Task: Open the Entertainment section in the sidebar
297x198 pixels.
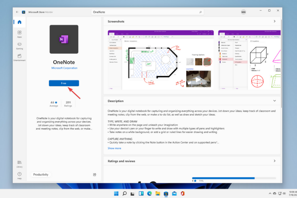Action: (x=19, y=57)
